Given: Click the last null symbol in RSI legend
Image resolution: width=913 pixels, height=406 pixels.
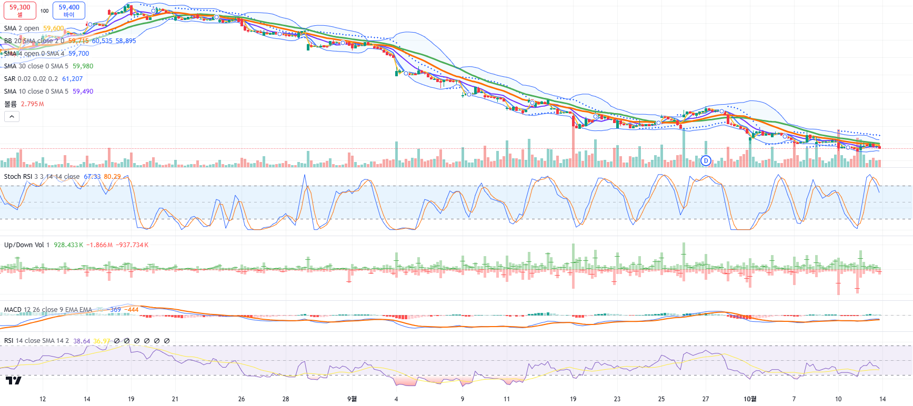Looking at the screenshot, I should (167, 341).
